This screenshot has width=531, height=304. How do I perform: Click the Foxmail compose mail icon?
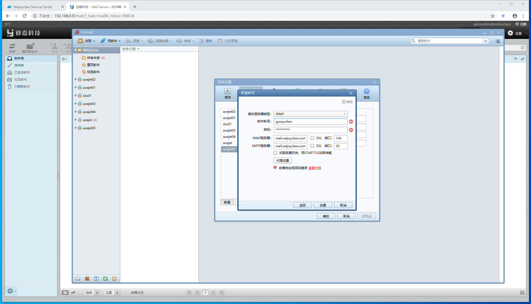pyautogui.click(x=103, y=41)
